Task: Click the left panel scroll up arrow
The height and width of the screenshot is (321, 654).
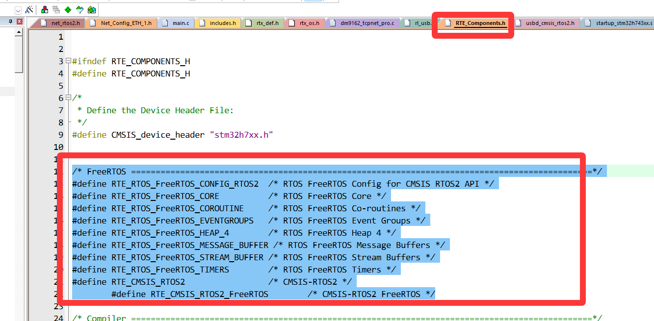Action: (x=19, y=32)
